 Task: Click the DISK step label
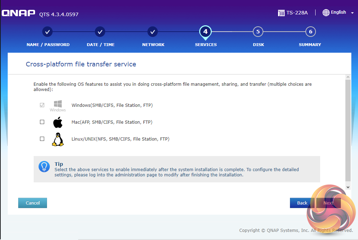coord(258,45)
